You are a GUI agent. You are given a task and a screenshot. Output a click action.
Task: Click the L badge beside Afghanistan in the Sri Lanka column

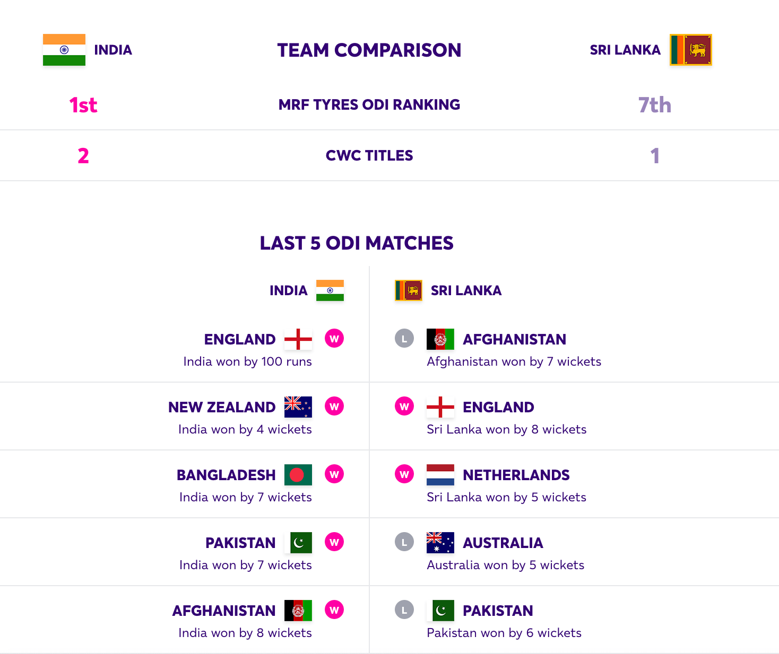(404, 338)
